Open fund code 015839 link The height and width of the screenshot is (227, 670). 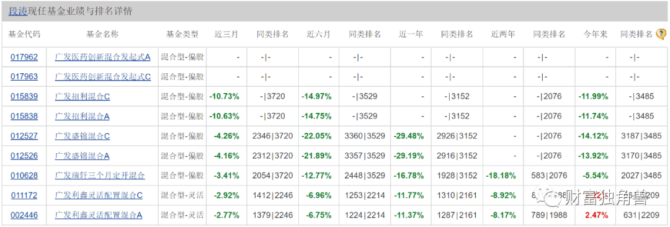[x=24, y=97]
